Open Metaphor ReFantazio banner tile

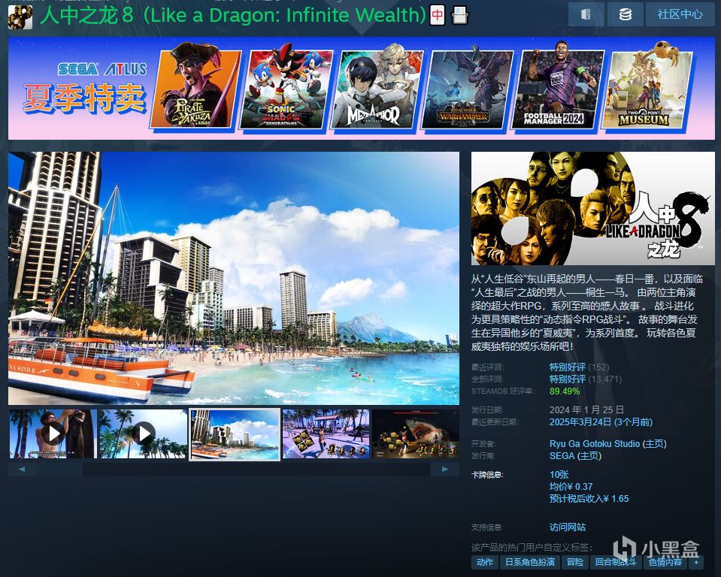click(x=377, y=88)
